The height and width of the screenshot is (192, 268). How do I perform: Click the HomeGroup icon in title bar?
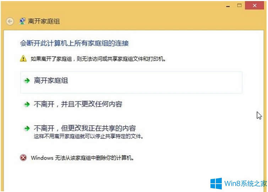coord(22,21)
